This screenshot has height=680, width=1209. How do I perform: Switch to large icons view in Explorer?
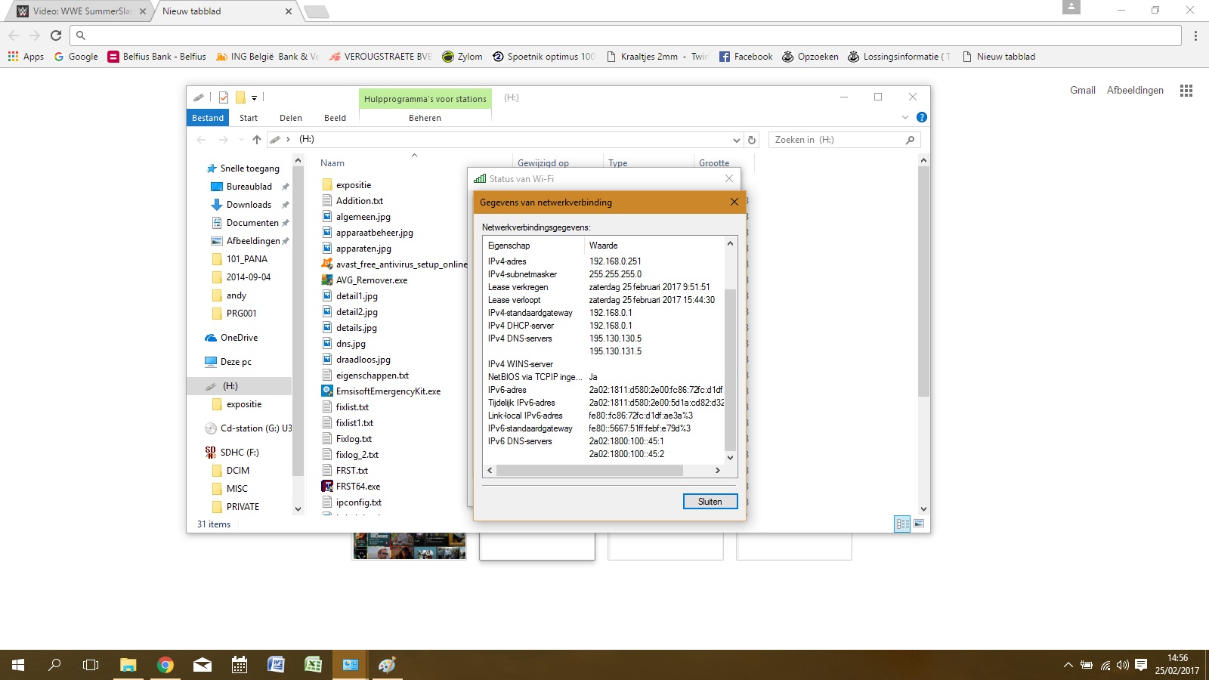(x=919, y=524)
